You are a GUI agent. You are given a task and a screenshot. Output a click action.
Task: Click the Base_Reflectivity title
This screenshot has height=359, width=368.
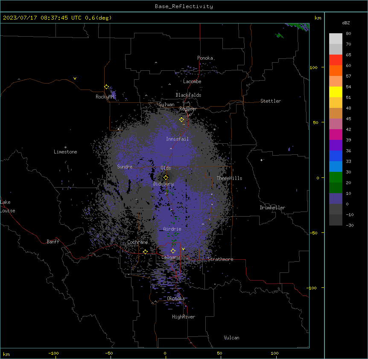[x=184, y=6]
